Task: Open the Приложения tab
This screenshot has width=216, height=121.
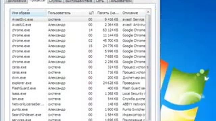Action: pyautogui.click(x=16, y=1)
